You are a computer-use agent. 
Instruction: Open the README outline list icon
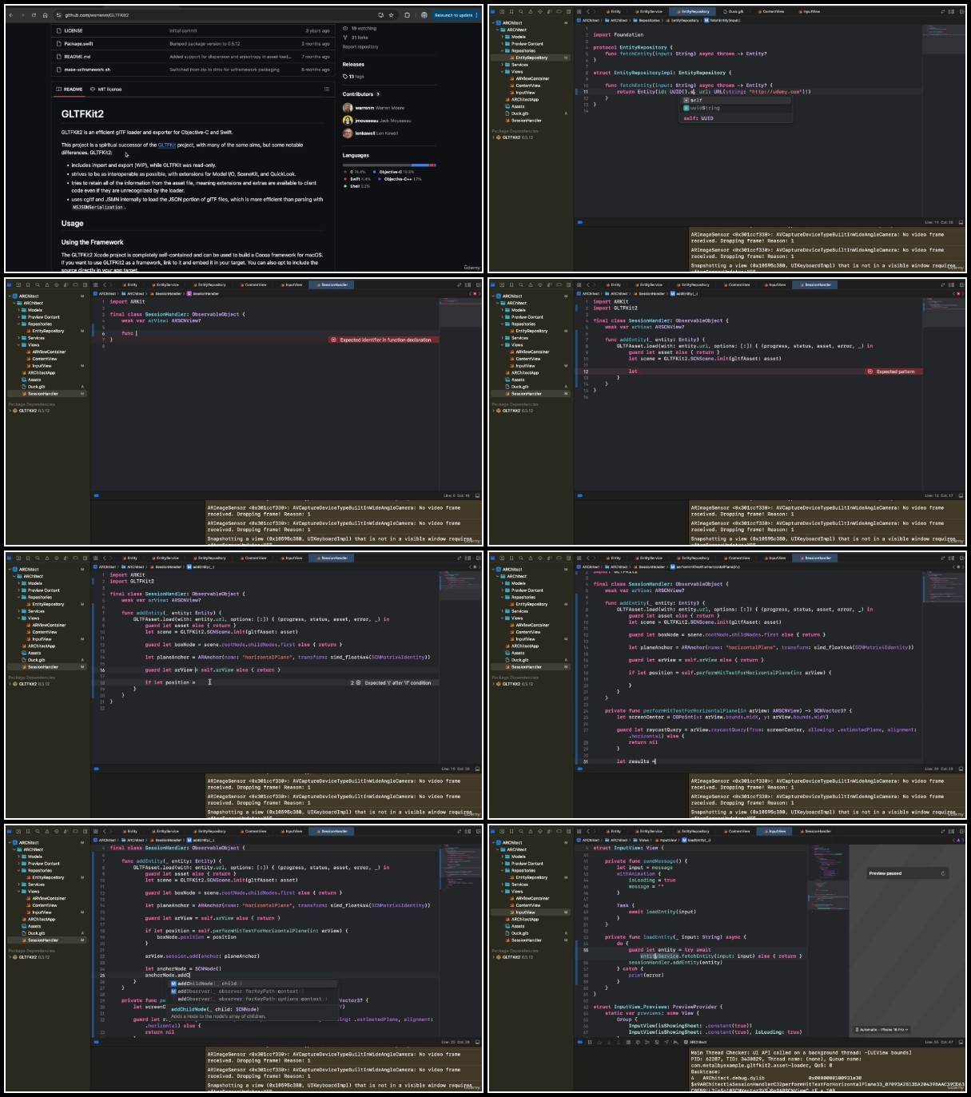point(326,89)
